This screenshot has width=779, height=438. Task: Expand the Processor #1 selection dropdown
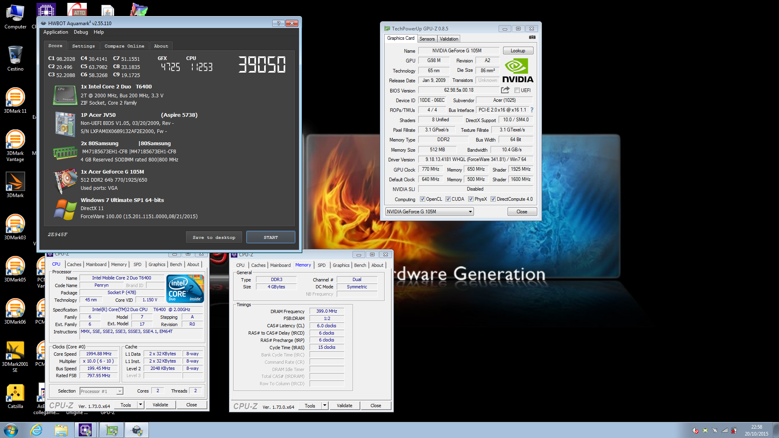[120, 391]
